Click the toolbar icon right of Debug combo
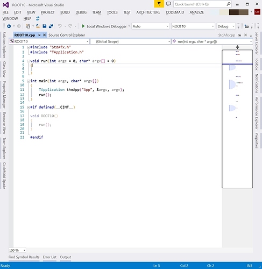The width and height of the screenshot is (262, 269). pyautogui.click(x=246, y=26)
